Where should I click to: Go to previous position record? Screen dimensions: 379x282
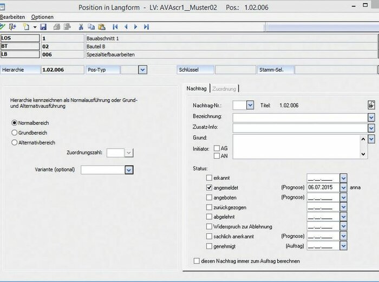pos(126,27)
